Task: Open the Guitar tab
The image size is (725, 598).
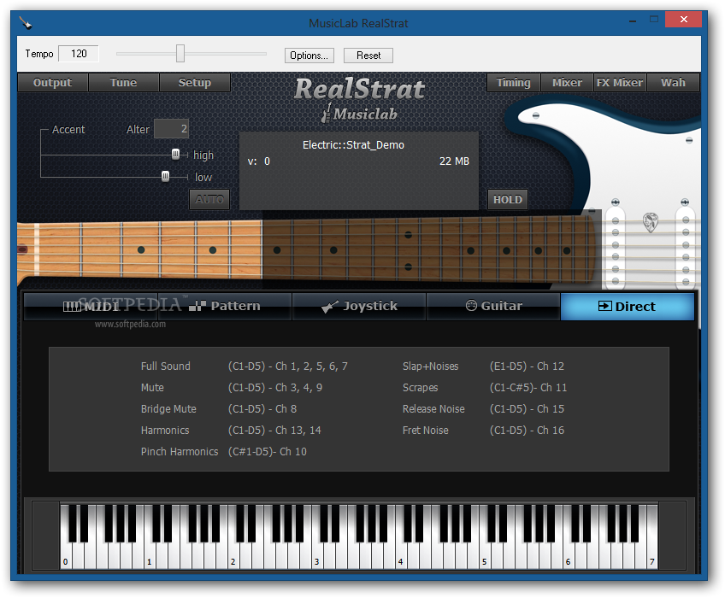Action: tap(493, 307)
